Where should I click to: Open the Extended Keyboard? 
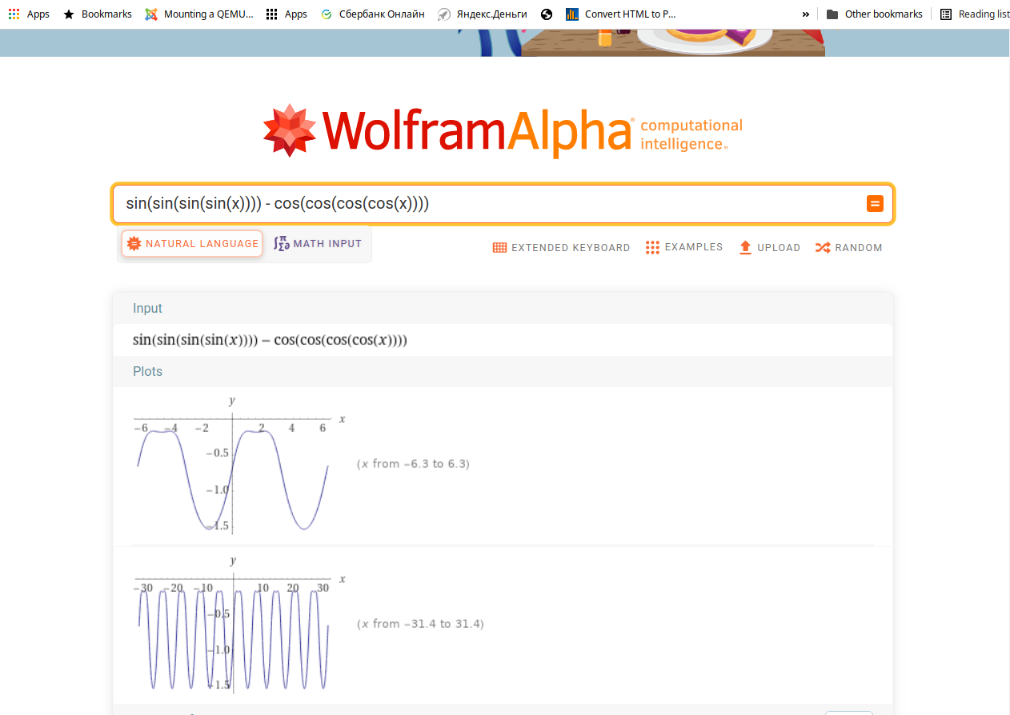pyautogui.click(x=561, y=247)
